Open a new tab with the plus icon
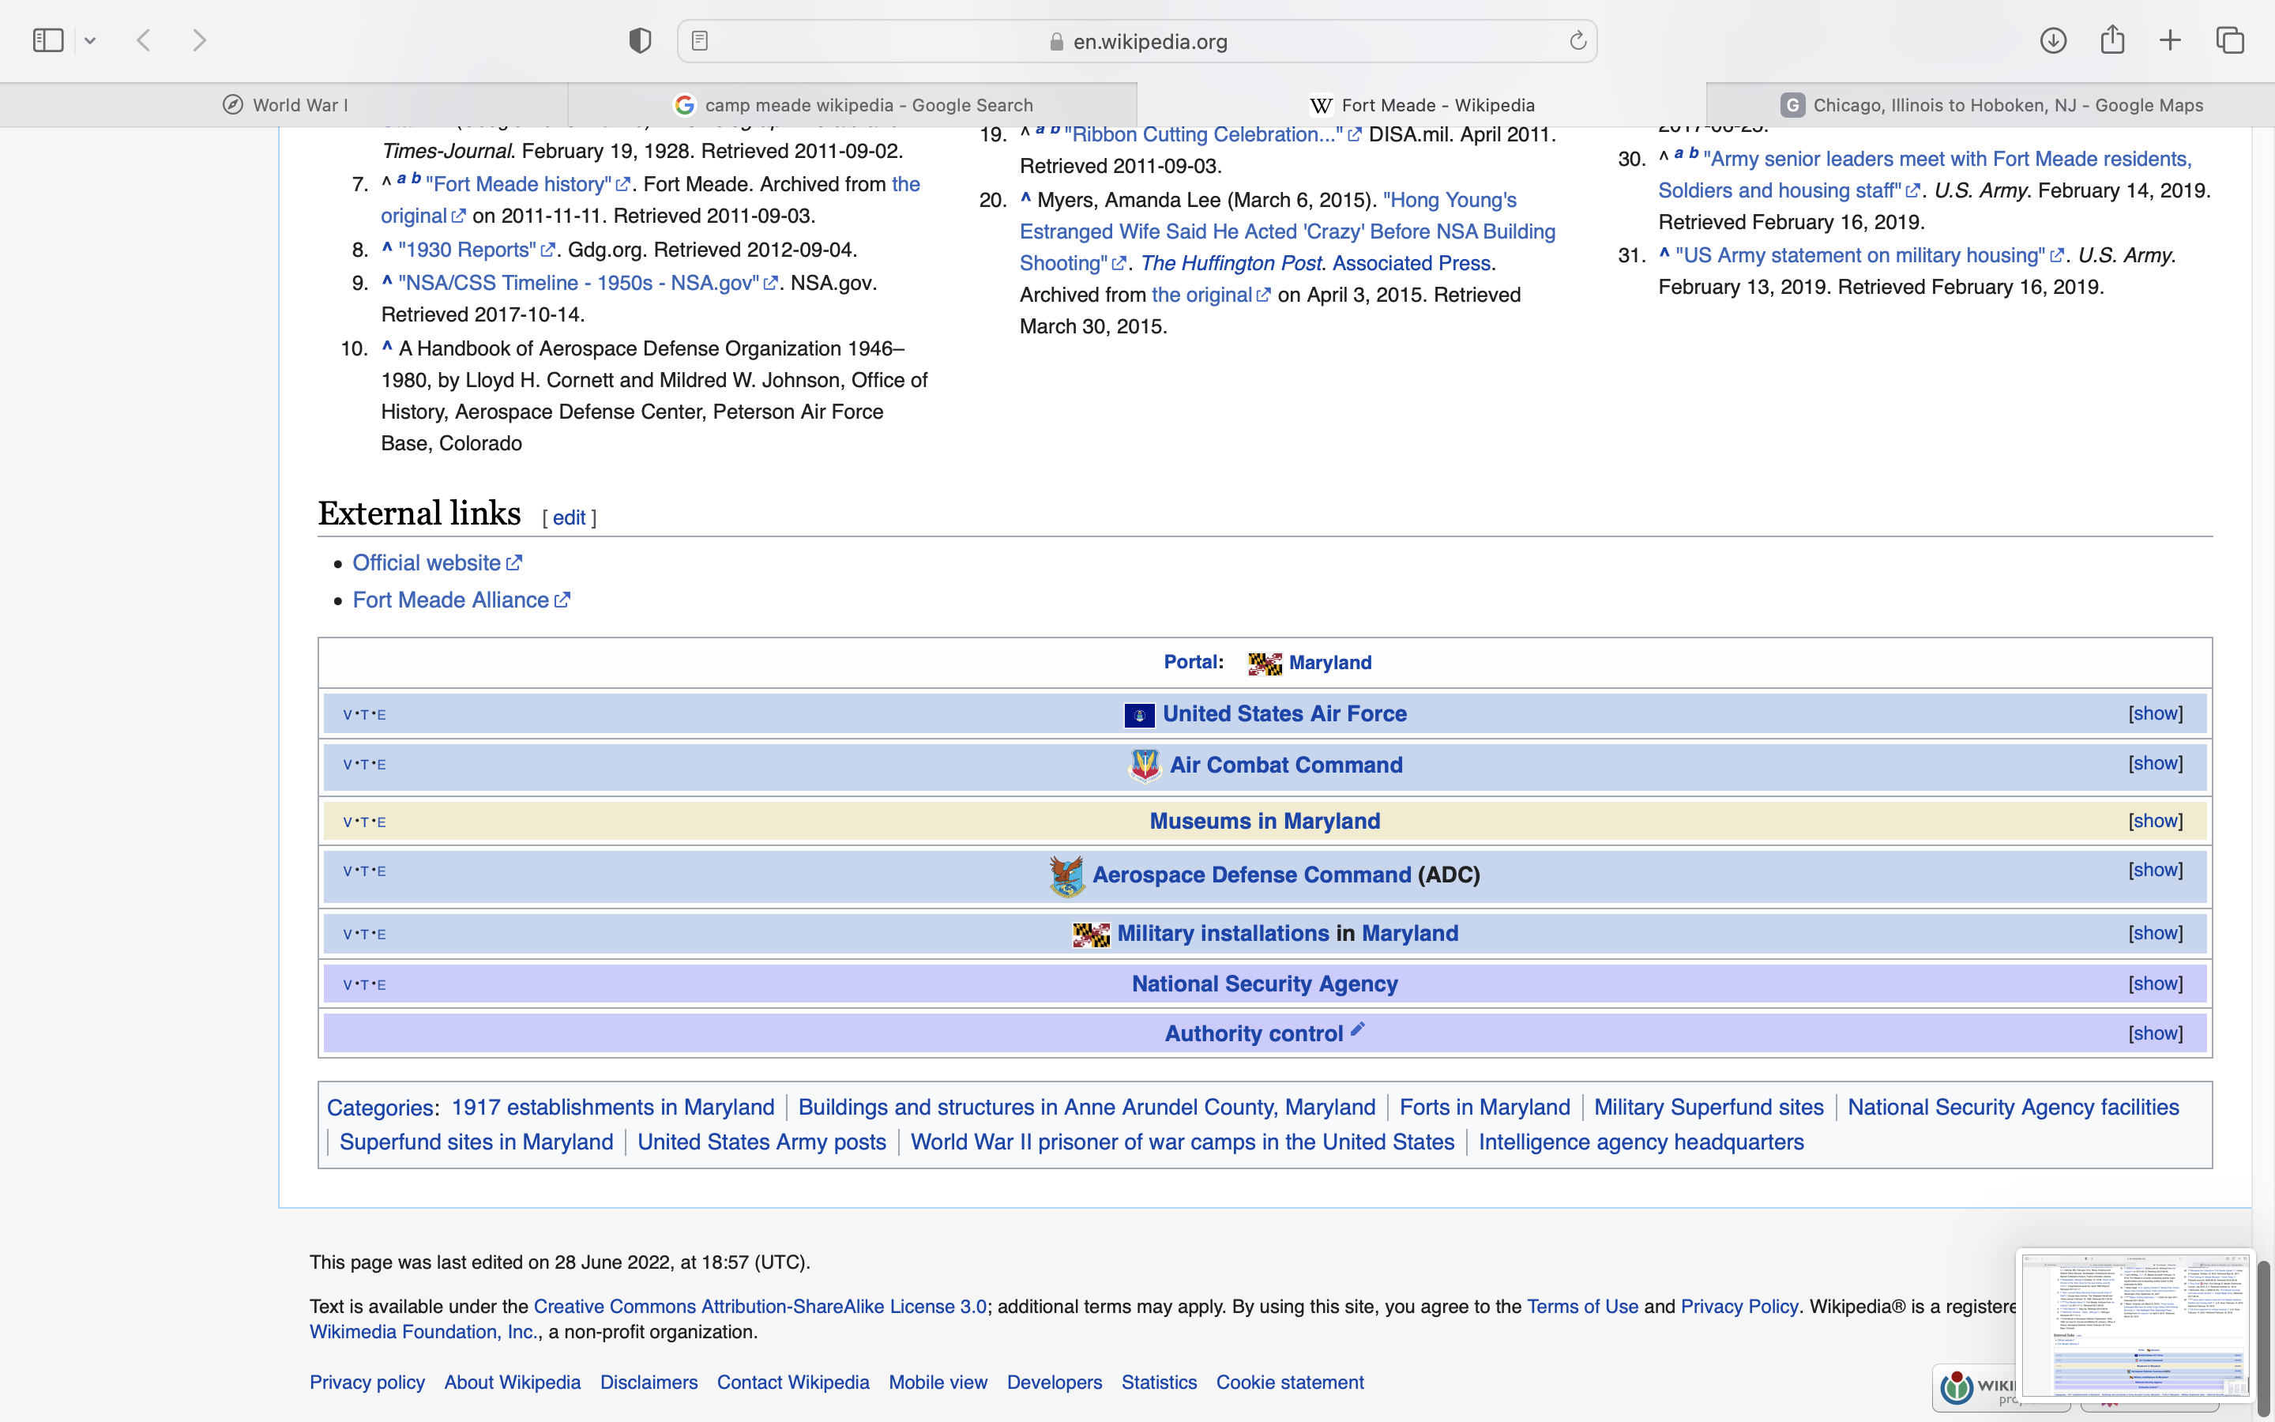Image resolution: width=2275 pixels, height=1422 pixels. coord(2170,40)
